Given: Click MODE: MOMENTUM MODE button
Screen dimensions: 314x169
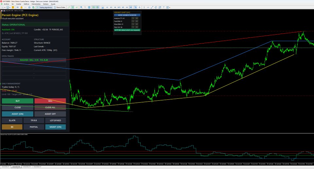Looking at the screenshot, I should tap(127, 15).
